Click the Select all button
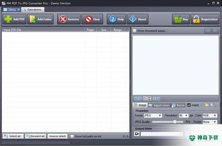The width and height of the screenshot is (222, 146). (x=13, y=136)
